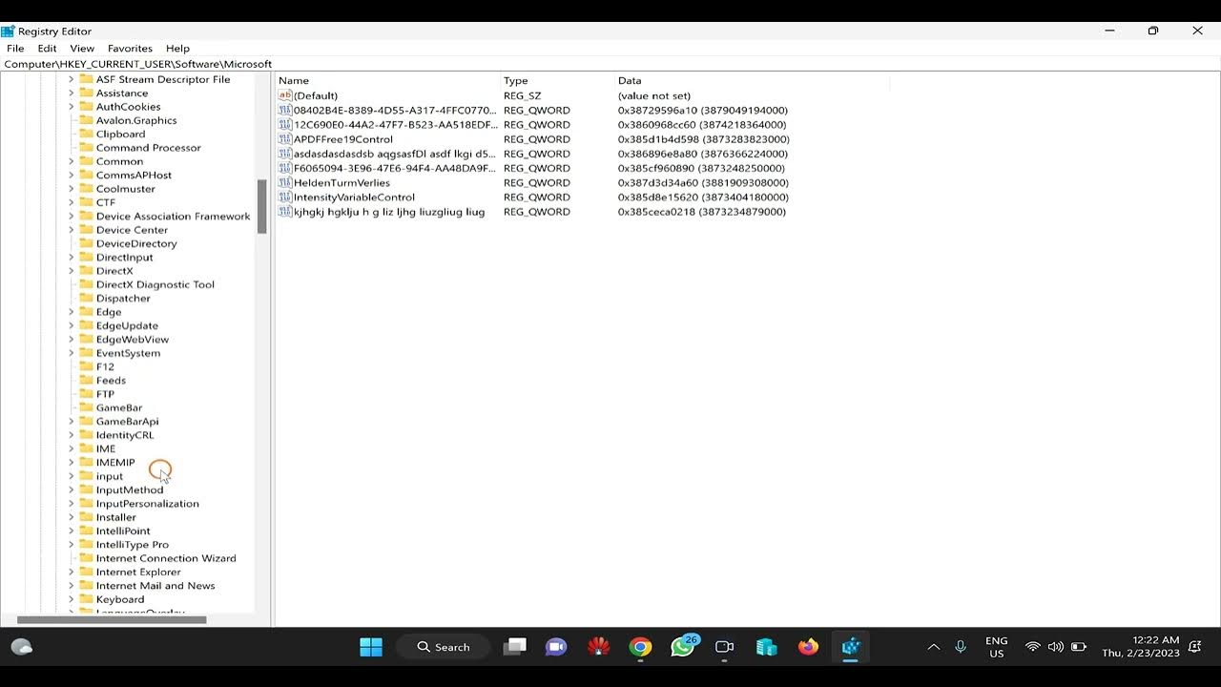Screen dimensions: 1221x687
Task: Select the Avalon.Graphics folder icon
Action: click(x=86, y=120)
